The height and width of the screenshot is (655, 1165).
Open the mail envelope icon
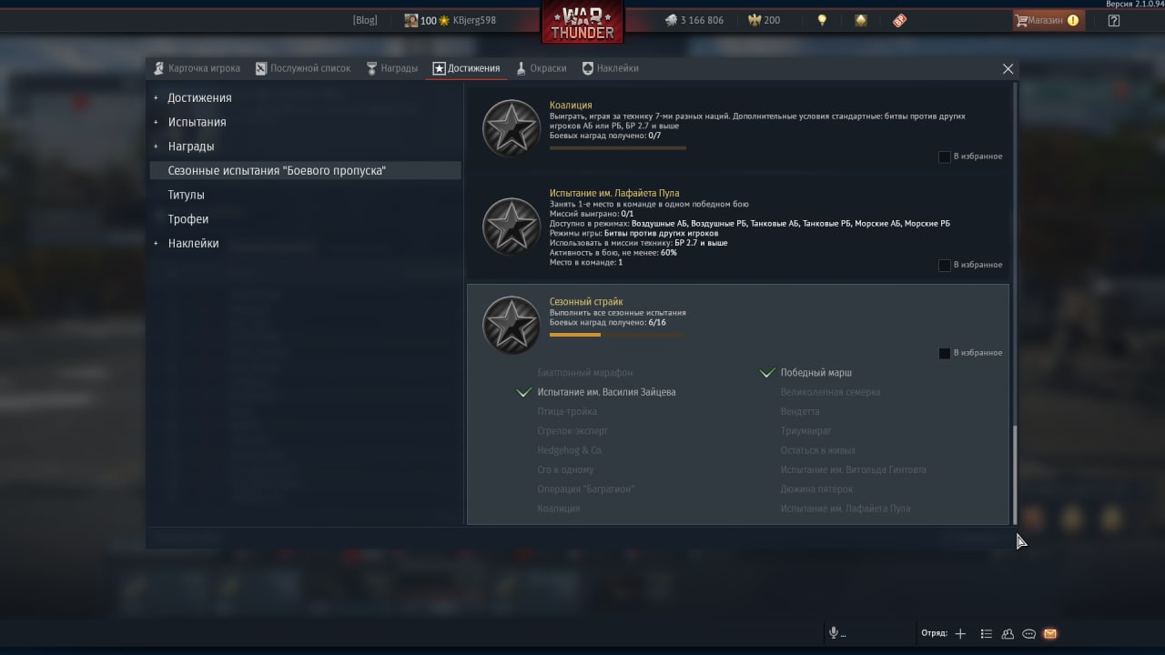1050,634
